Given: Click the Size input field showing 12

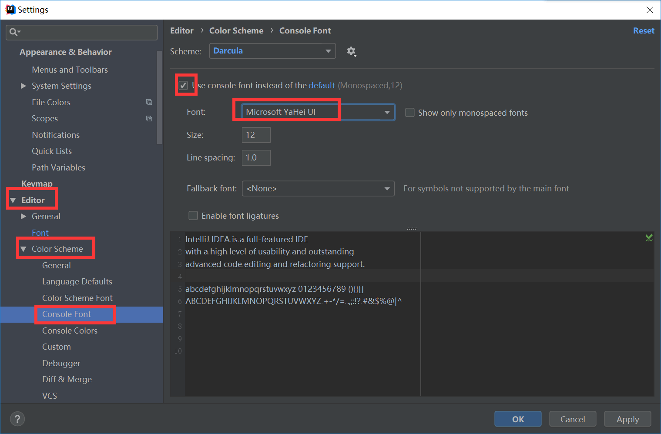Looking at the screenshot, I should (x=256, y=135).
